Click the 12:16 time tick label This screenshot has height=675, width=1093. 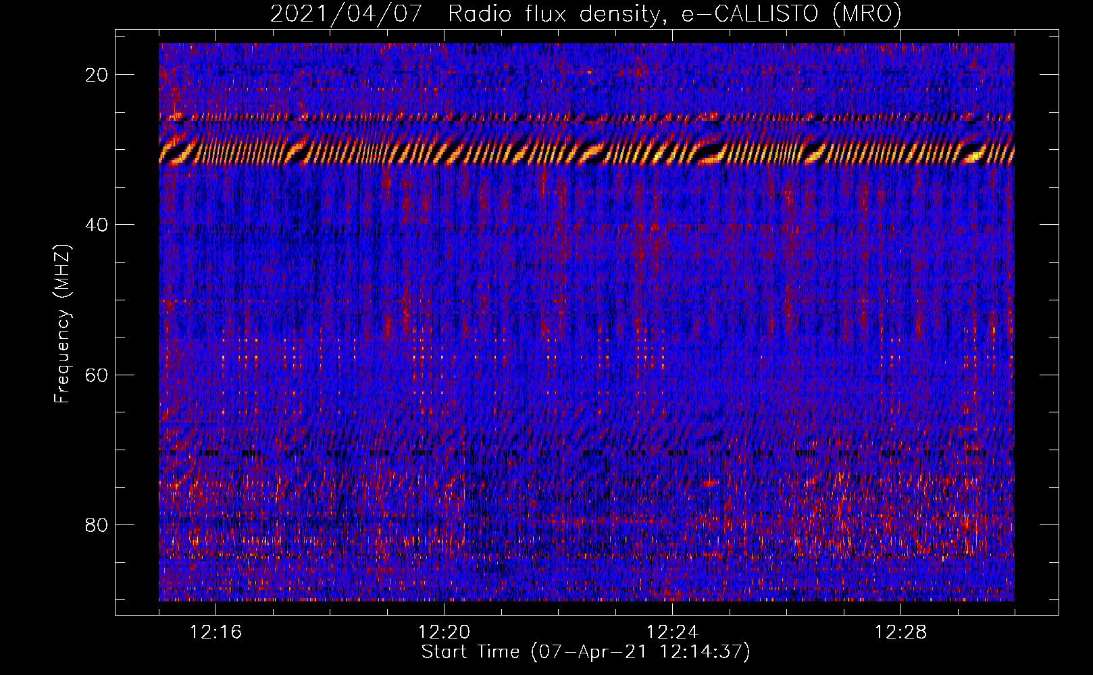[x=215, y=632]
